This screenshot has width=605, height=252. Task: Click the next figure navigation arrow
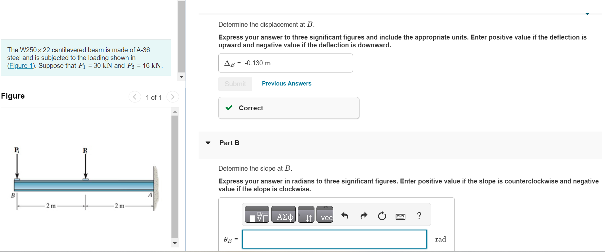pos(173,97)
